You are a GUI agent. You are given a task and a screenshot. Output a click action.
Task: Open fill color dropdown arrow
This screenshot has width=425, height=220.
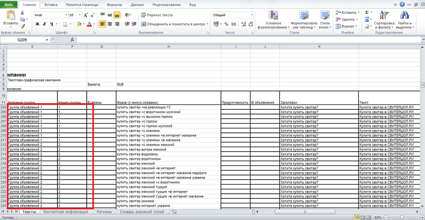[x=84, y=24]
